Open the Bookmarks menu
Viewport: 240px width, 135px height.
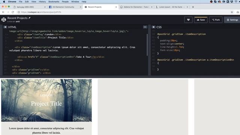point(54,1)
